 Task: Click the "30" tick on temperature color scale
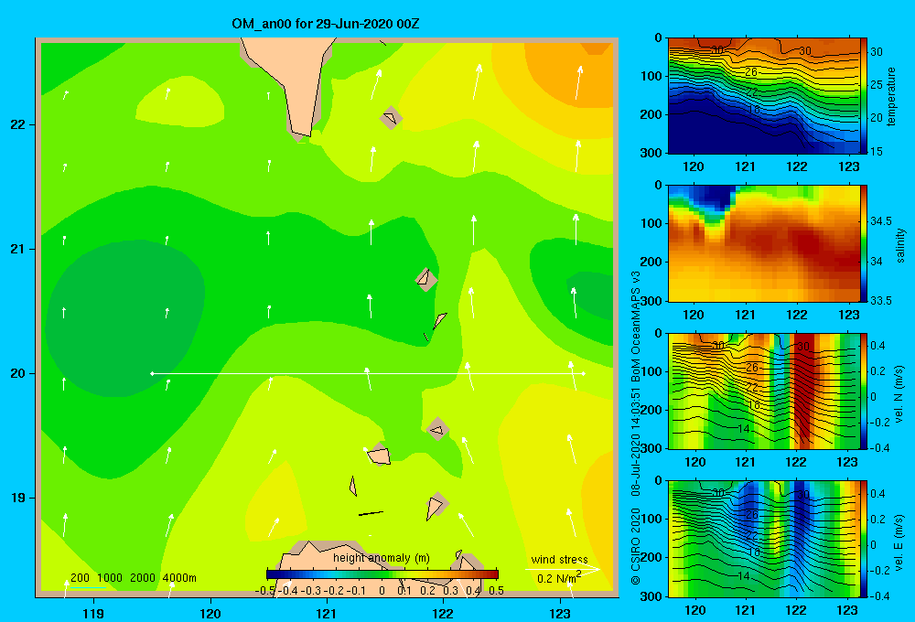click(x=877, y=52)
